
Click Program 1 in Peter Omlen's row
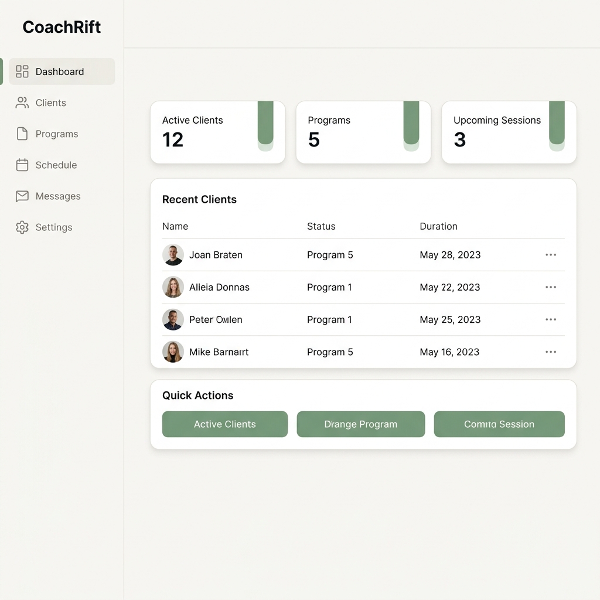click(x=329, y=320)
